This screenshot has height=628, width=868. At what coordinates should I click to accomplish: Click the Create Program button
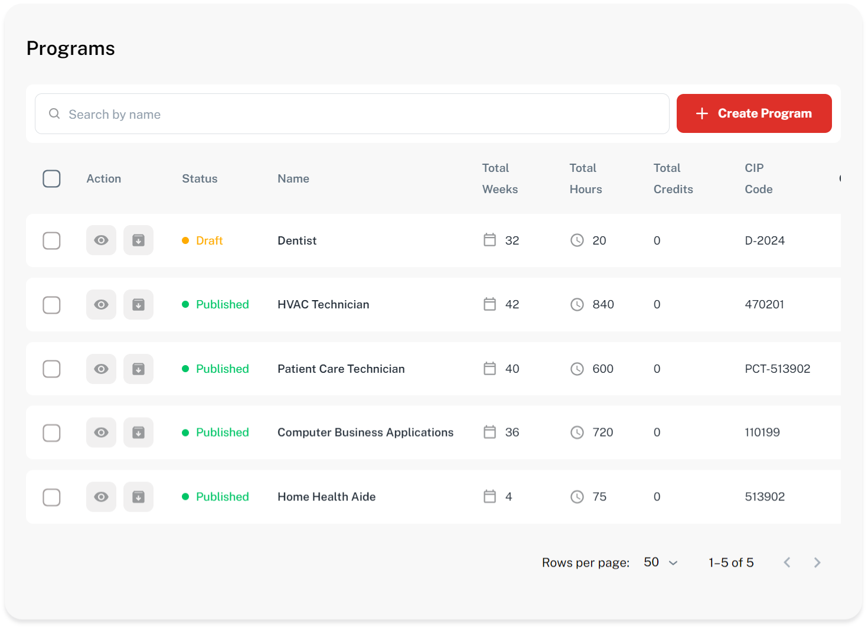754,113
